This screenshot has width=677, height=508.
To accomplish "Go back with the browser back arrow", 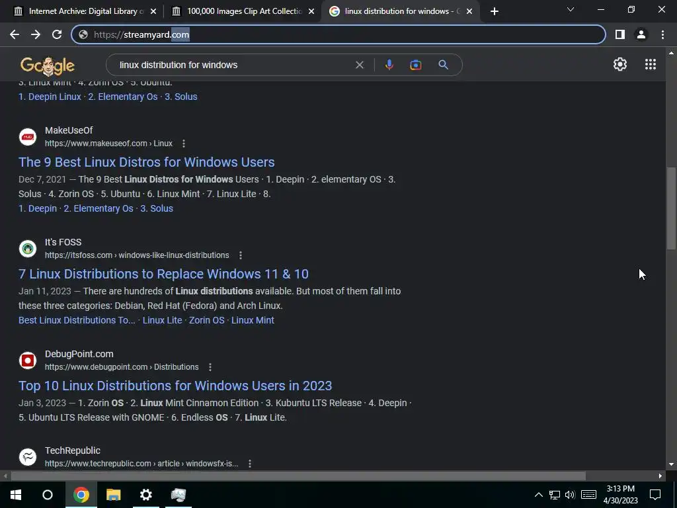I will click(15, 34).
